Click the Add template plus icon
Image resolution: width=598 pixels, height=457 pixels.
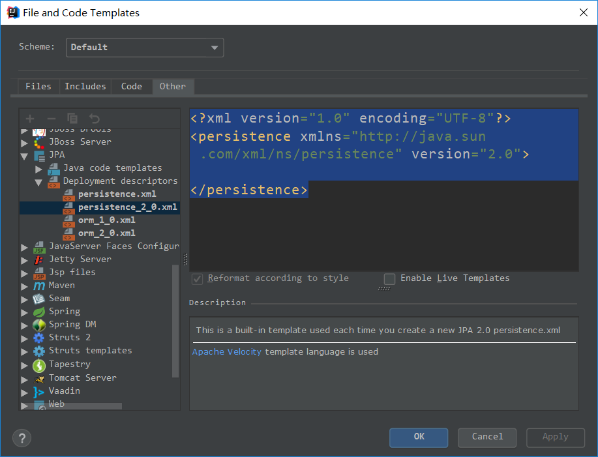(x=30, y=118)
